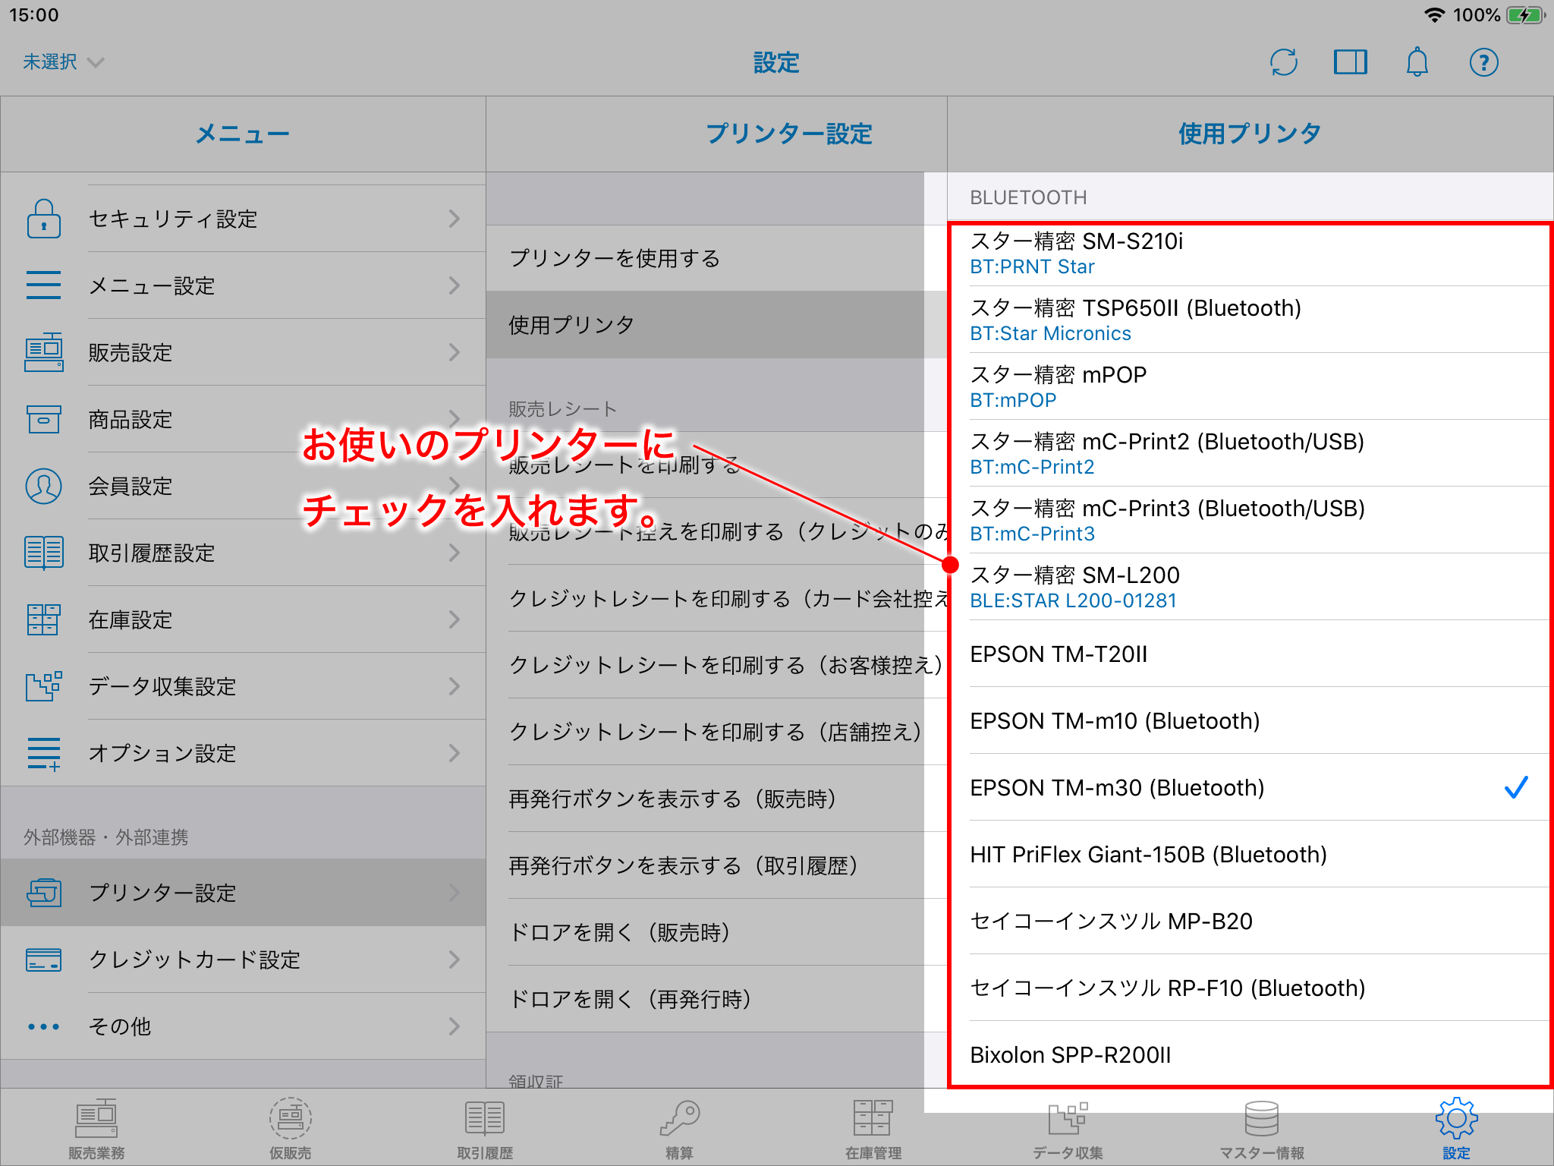This screenshot has width=1554, height=1166.
Task: Expand chevron on 販売設定 row
Action: click(x=454, y=352)
